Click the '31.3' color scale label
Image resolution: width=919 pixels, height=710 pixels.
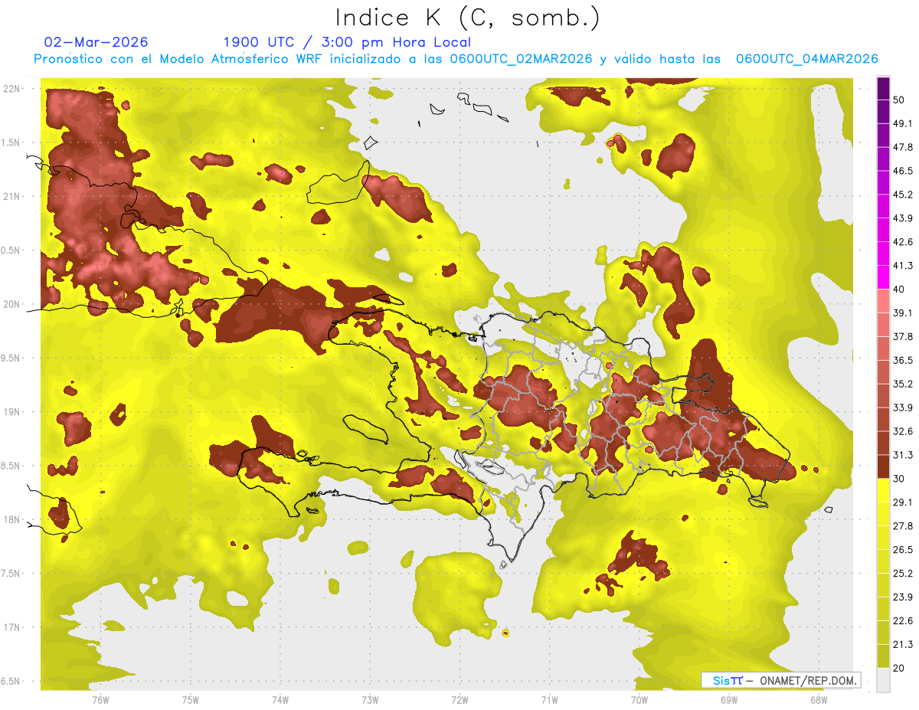click(903, 455)
